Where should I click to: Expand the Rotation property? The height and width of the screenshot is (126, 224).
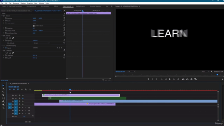[3, 28]
